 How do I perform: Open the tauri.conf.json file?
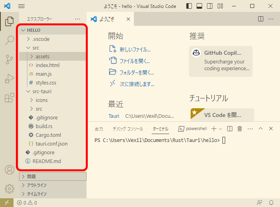tap(51, 144)
